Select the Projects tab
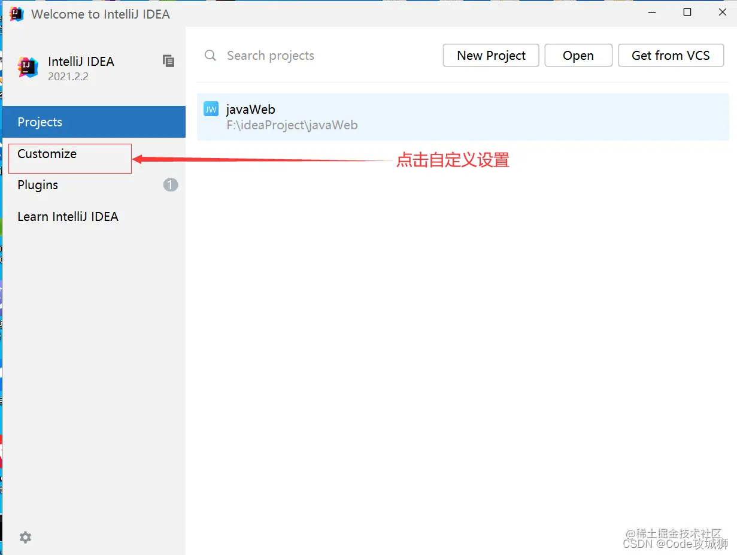This screenshot has width=737, height=555. pyautogui.click(x=94, y=122)
